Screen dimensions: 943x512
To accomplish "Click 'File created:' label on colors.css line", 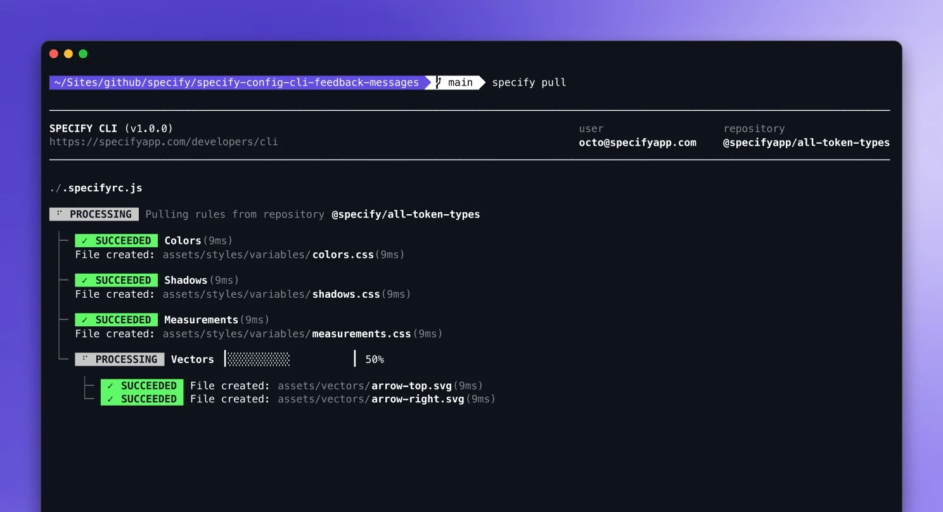I will pyautogui.click(x=115, y=255).
